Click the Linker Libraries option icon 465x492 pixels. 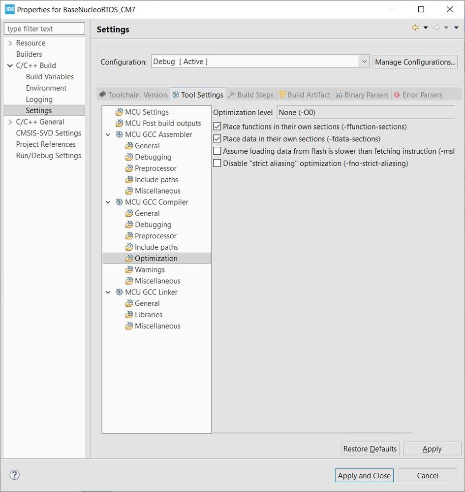pos(129,315)
